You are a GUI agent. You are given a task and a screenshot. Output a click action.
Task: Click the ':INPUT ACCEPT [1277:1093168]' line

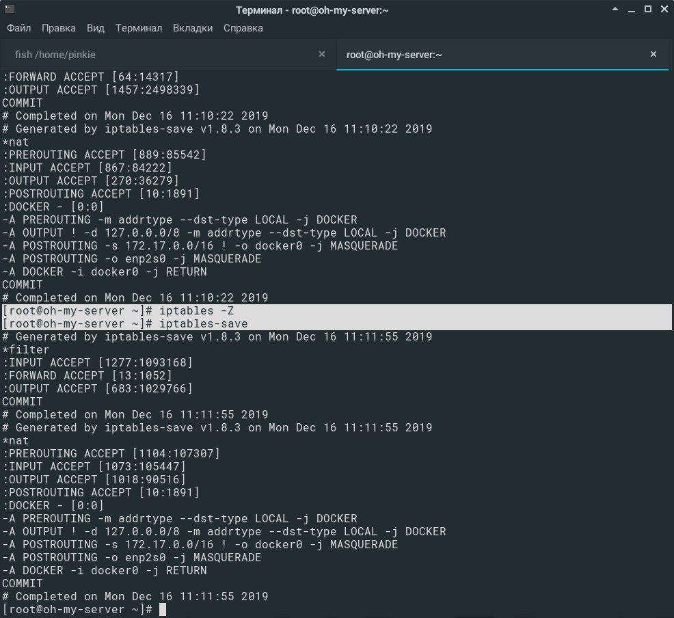coord(98,362)
